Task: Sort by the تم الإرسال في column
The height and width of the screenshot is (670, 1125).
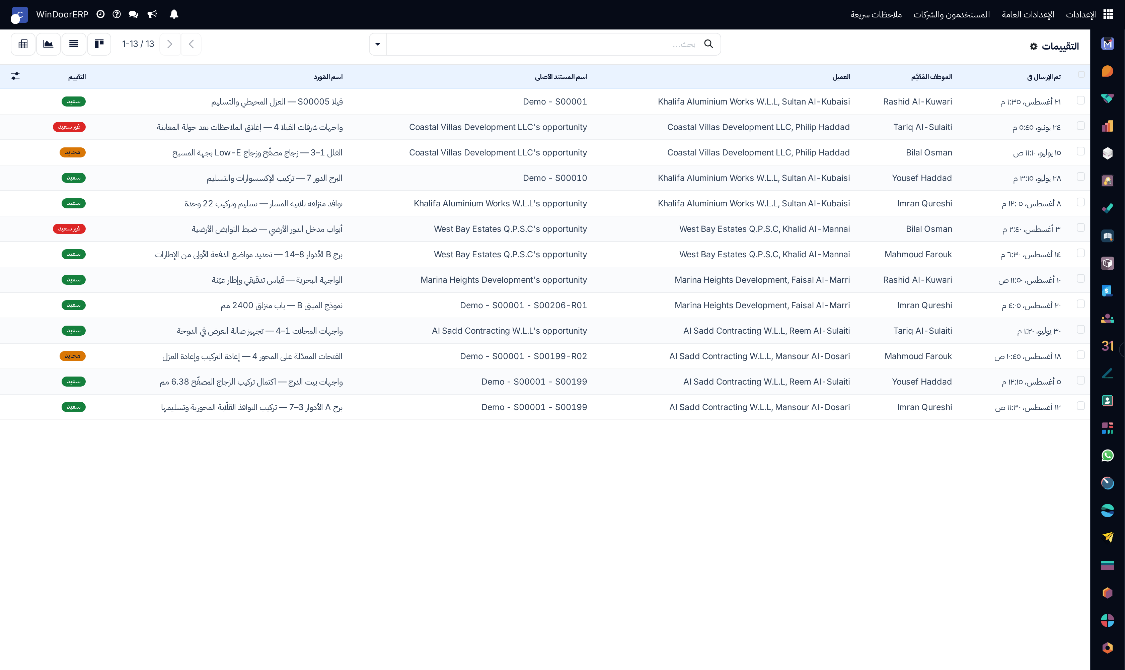Action: click(x=1044, y=77)
